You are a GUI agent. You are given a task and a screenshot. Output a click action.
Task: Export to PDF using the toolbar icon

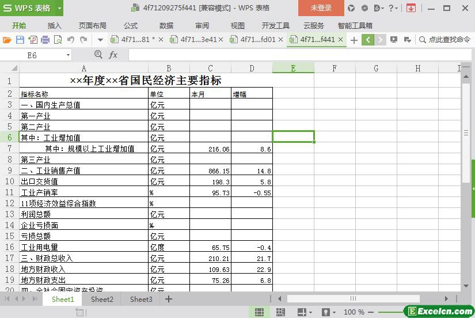(x=33, y=40)
